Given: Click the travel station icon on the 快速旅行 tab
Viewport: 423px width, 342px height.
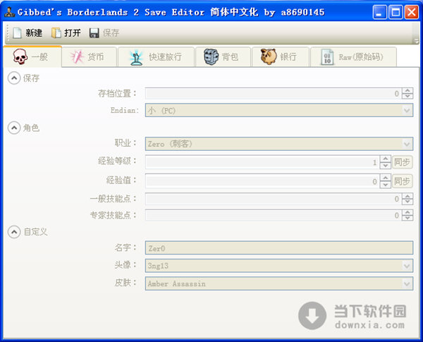Looking at the screenshot, I should tap(136, 57).
